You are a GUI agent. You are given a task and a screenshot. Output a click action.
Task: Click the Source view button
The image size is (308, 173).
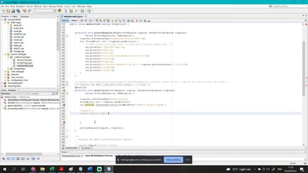pyautogui.click(x=65, y=20)
